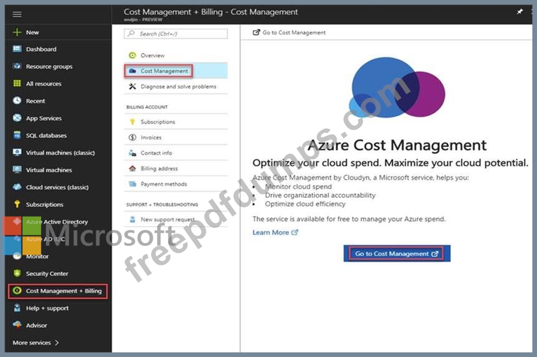Viewport: 537px width, 357px height.
Task: Select Diagnose and solve problems item
Action: [176, 86]
